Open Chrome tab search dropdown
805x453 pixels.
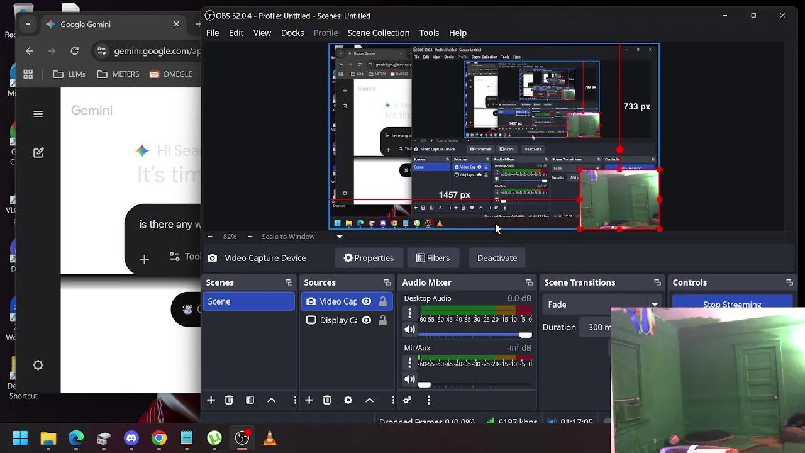point(28,24)
